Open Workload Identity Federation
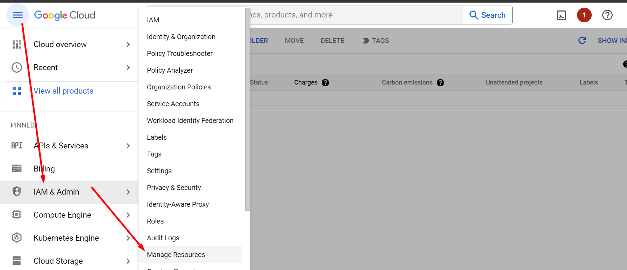The width and height of the screenshot is (627, 270). [190, 121]
